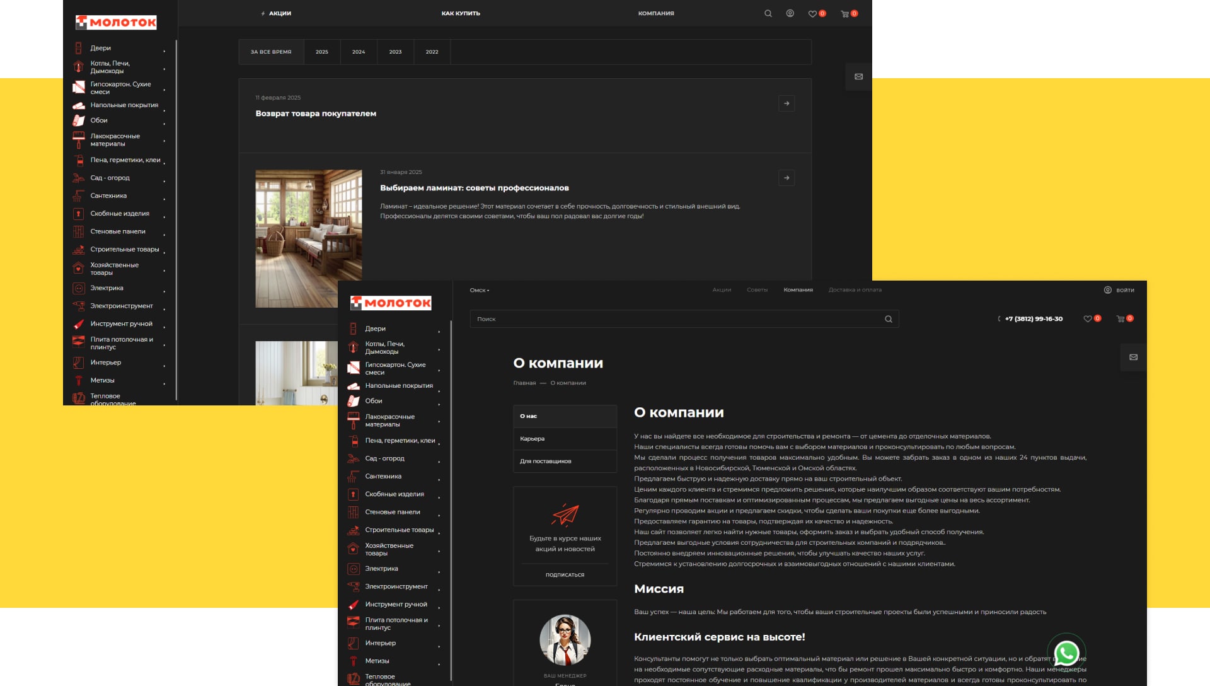Open the user account icon in the back window header
The width and height of the screenshot is (1210, 686).
pos(790,13)
